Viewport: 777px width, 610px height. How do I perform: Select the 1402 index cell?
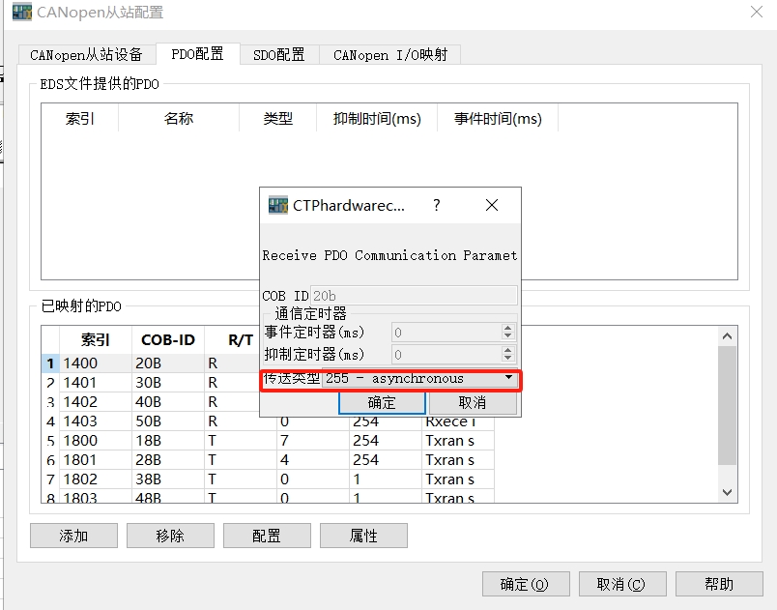pos(96,402)
